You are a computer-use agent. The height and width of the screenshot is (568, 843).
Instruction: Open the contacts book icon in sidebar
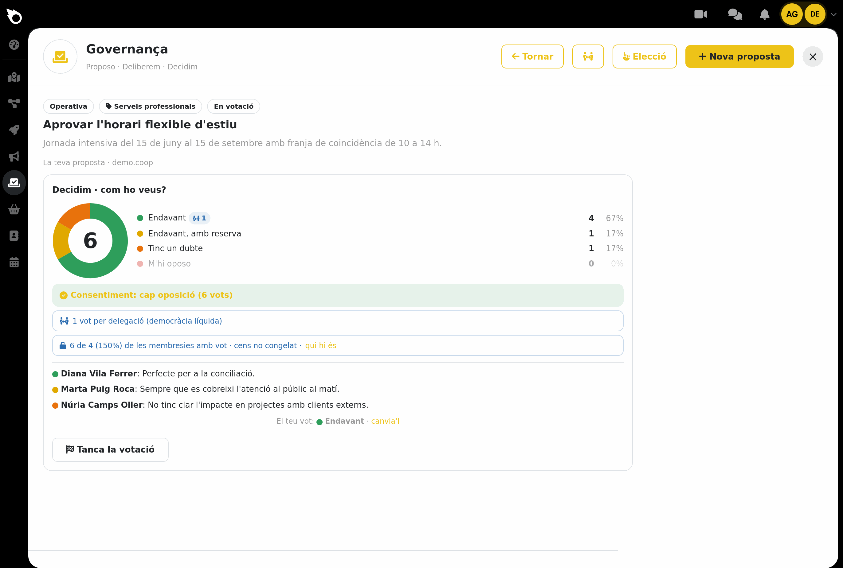(14, 235)
